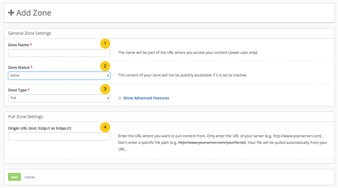Click the yellow number 1 badge
The image size is (338, 188).
(x=105, y=44)
